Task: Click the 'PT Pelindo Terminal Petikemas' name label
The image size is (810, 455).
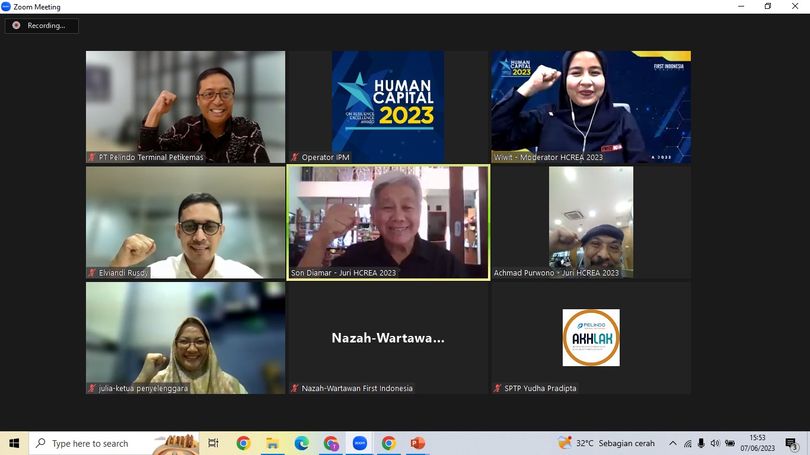Action: point(151,158)
